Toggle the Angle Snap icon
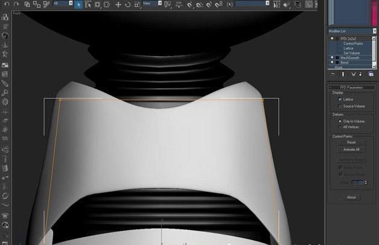This screenshot has height=245, width=379. click(x=199, y=4)
